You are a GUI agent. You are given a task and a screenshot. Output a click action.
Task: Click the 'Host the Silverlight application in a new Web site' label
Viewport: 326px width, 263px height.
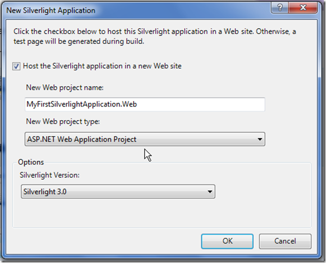[102, 66]
